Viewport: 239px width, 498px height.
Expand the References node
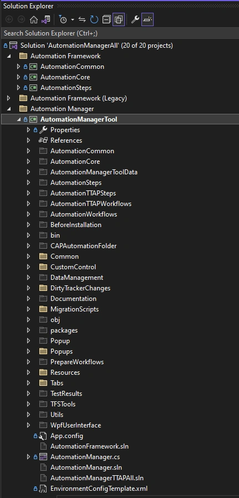(x=29, y=140)
